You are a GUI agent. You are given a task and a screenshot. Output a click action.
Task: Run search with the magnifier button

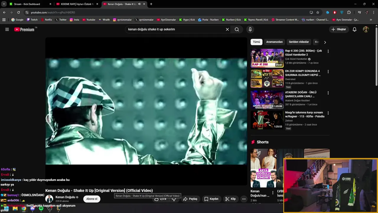(x=237, y=29)
